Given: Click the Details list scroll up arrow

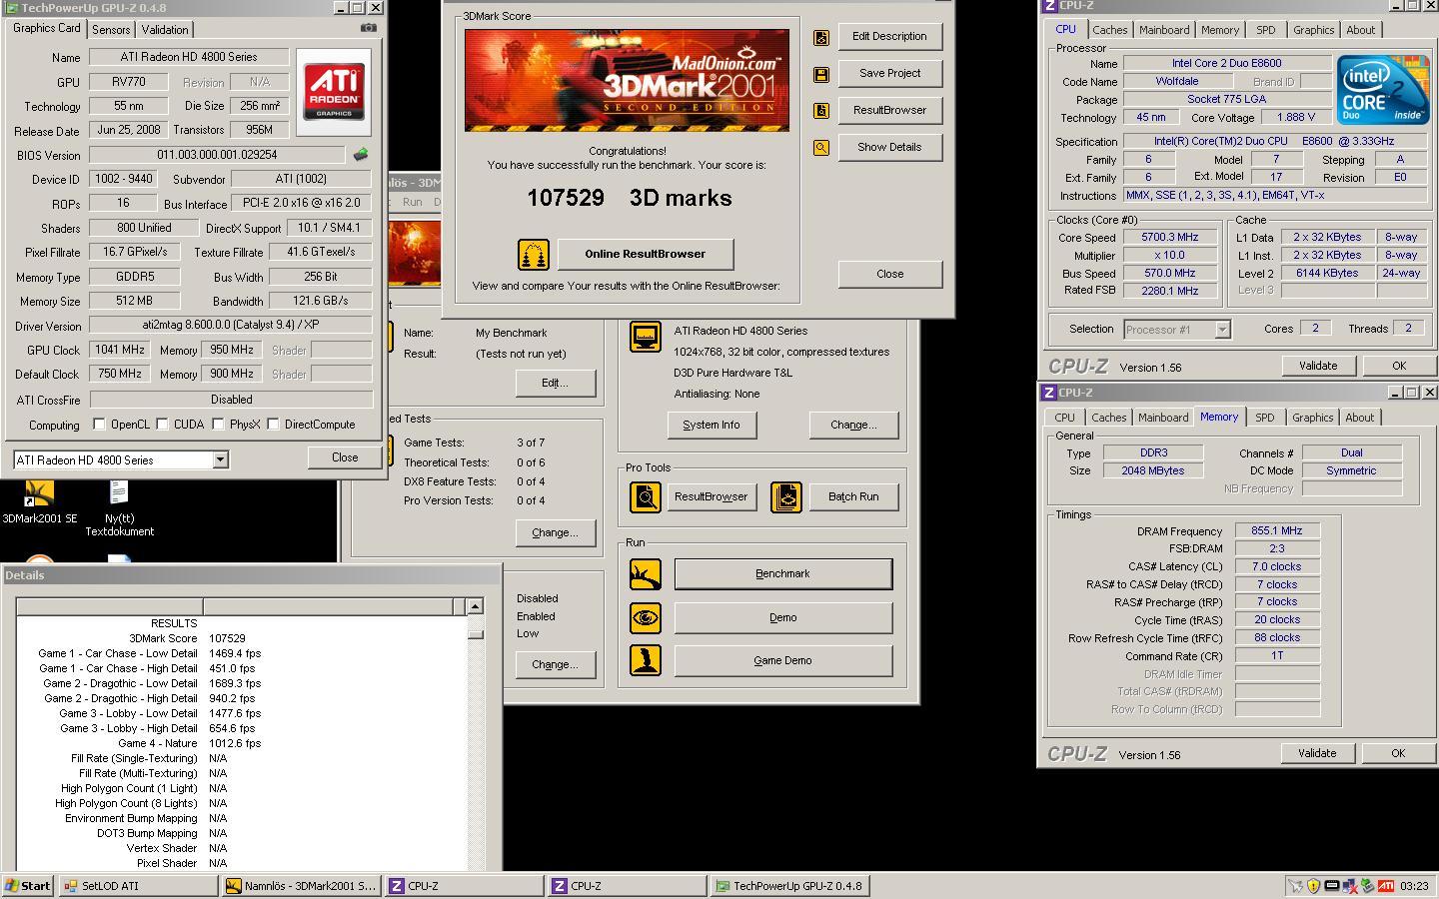Looking at the screenshot, I should coord(475,606).
